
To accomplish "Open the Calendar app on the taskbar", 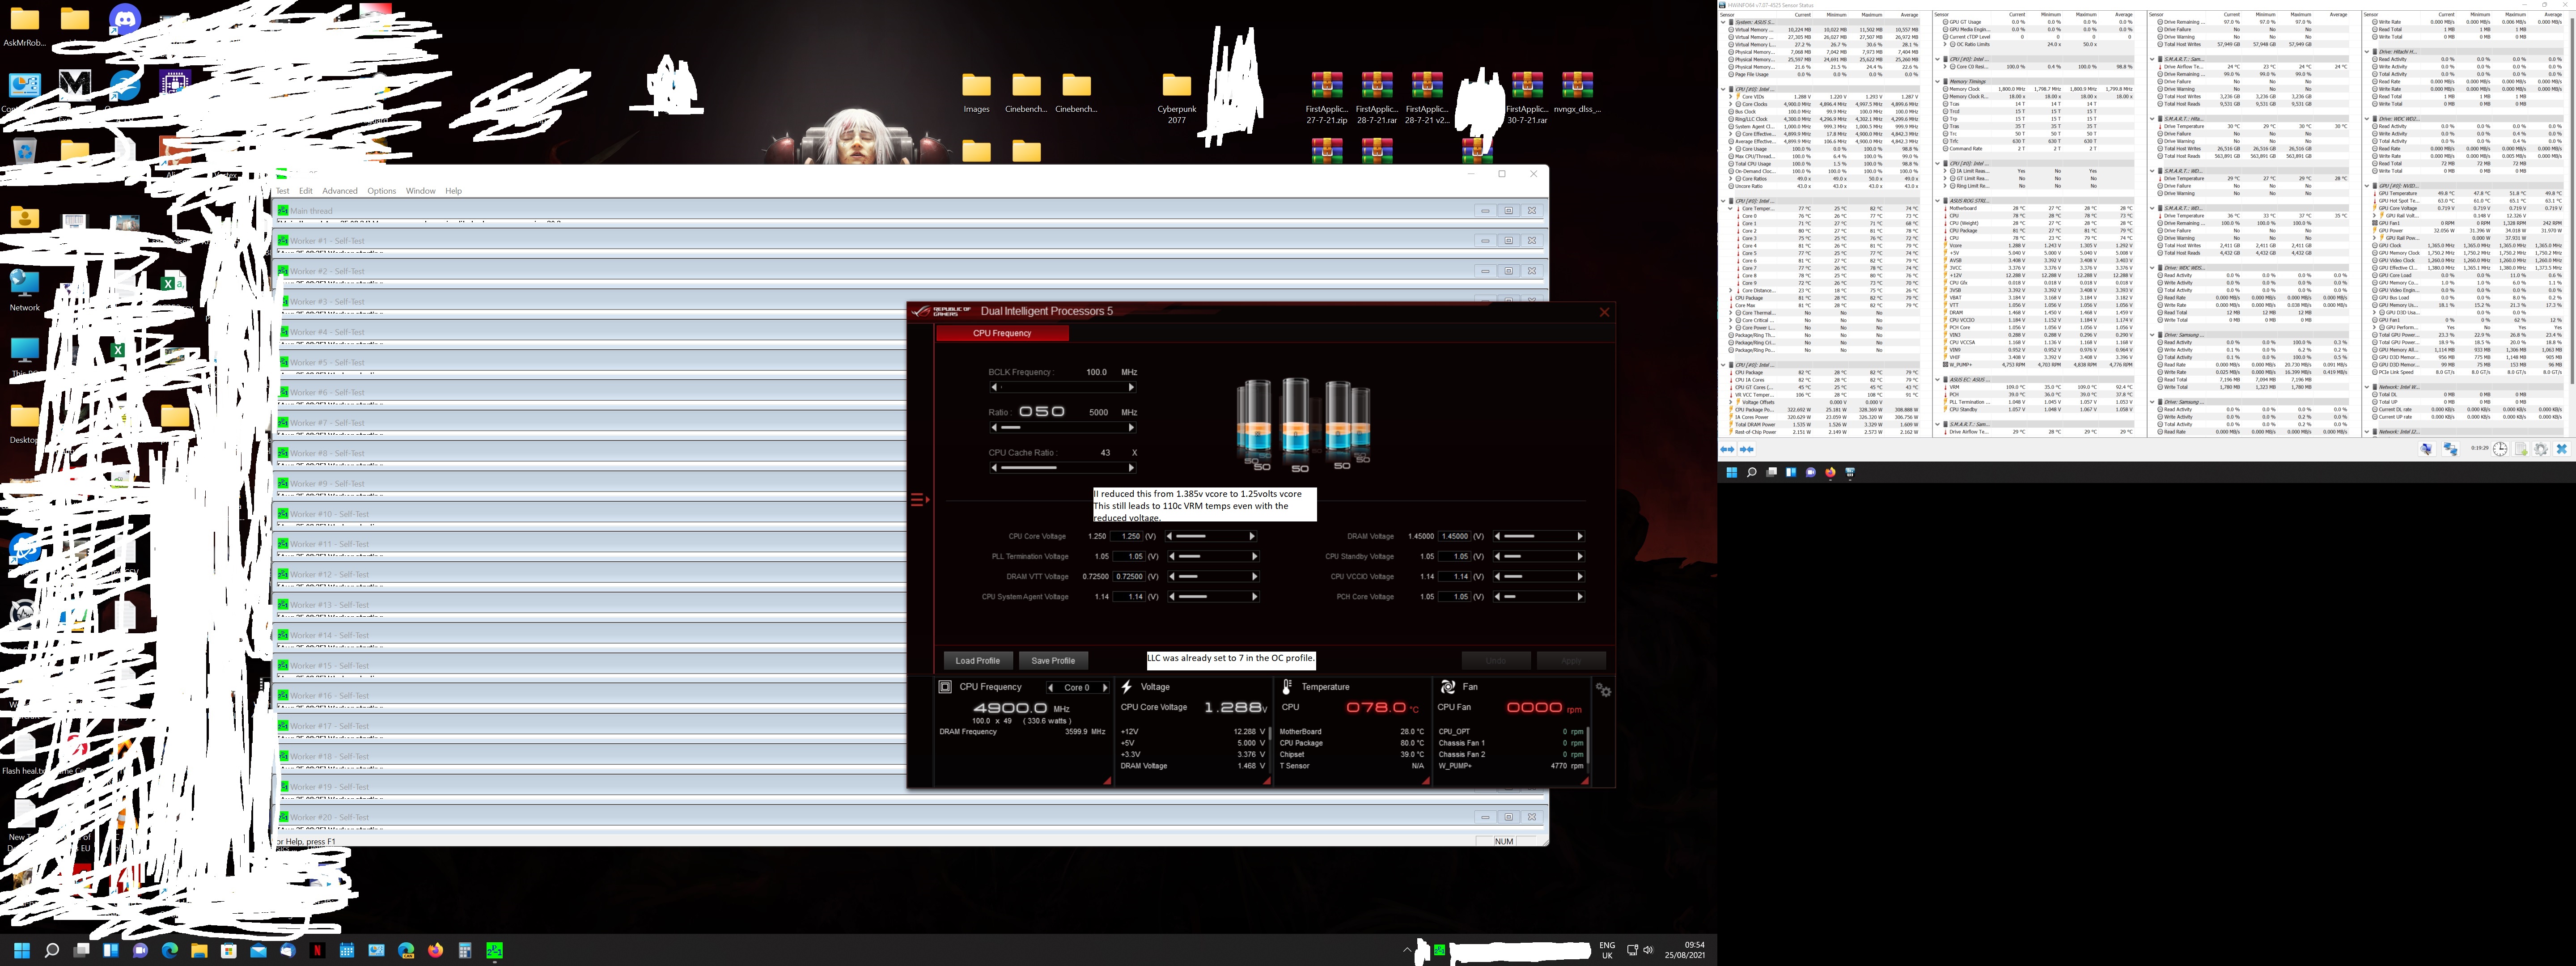I will pos(347,950).
